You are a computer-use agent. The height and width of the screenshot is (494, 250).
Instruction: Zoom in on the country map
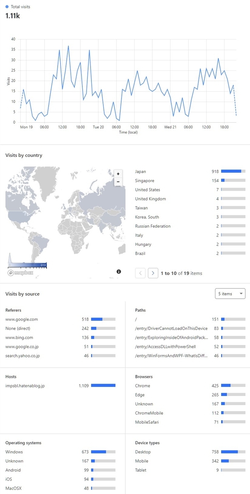coord(118,174)
